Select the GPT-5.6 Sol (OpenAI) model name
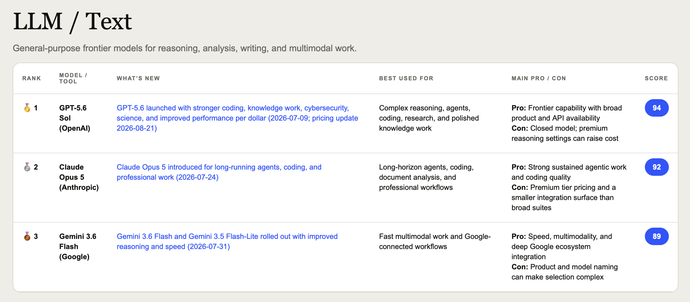690x302 pixels. pos(75,118)
